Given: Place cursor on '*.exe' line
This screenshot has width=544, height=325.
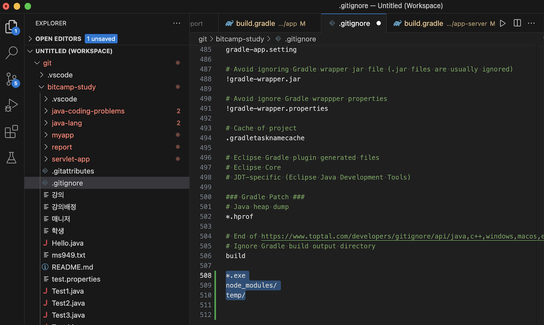Looking at the screenshot, I should pyautogui.click(x=236, y=276).
